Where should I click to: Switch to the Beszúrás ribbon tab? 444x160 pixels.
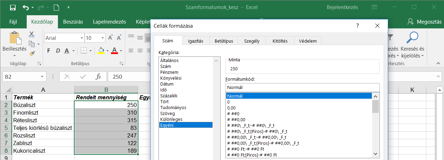point(73,22)
